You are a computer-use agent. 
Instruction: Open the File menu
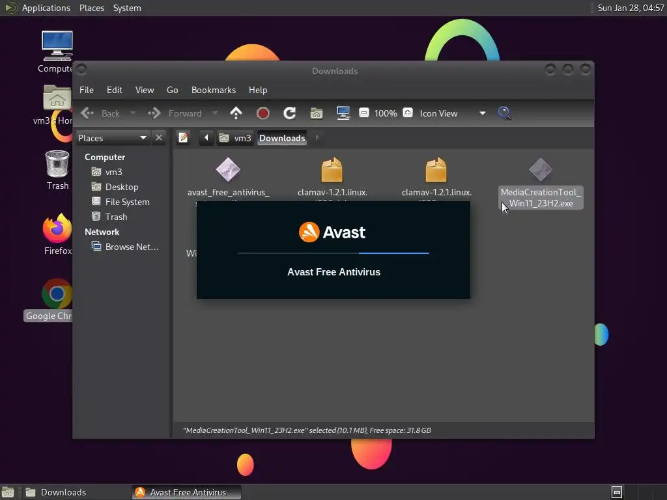coord(87,90)
